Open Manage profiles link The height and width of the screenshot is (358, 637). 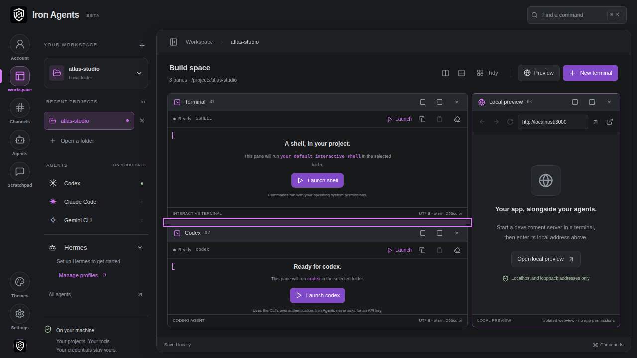(x=83, y=275)
